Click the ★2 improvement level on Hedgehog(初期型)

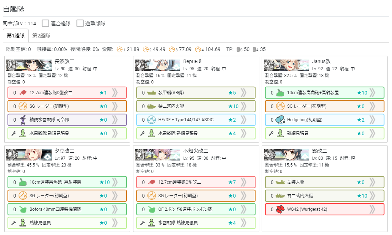(x=361, y=120)
